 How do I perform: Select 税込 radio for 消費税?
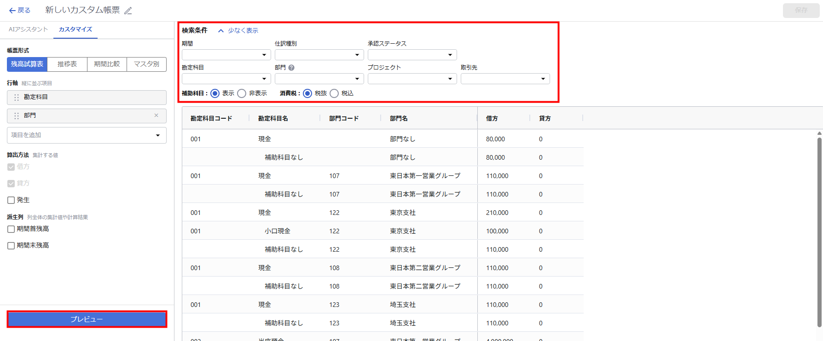334,93
